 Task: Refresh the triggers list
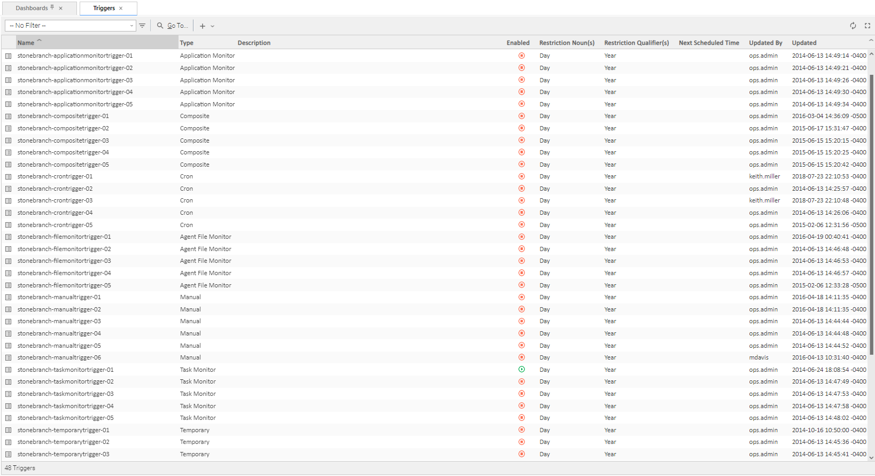point(853,26)
